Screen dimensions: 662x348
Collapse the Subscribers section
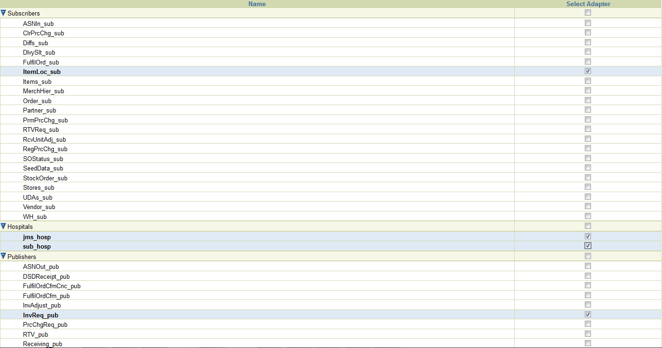pyautogui.click(x=4, y=13)
